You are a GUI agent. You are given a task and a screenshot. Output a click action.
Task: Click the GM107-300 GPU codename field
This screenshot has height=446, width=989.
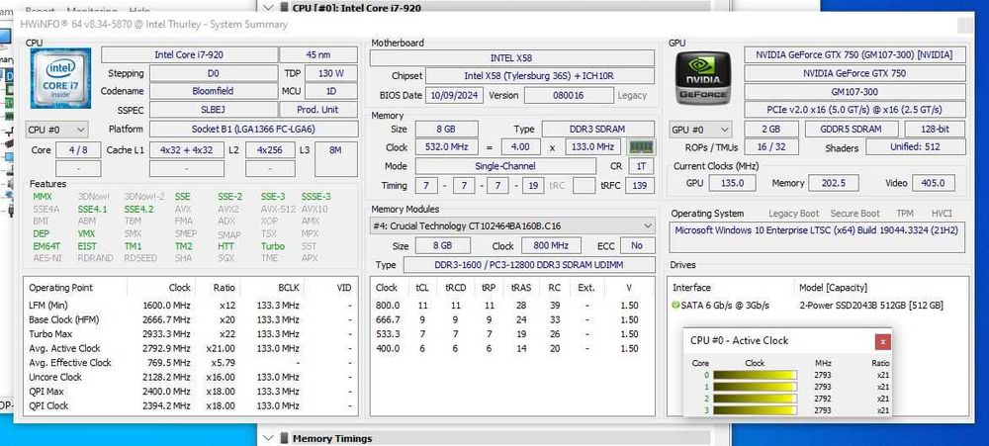click(854, 92)
